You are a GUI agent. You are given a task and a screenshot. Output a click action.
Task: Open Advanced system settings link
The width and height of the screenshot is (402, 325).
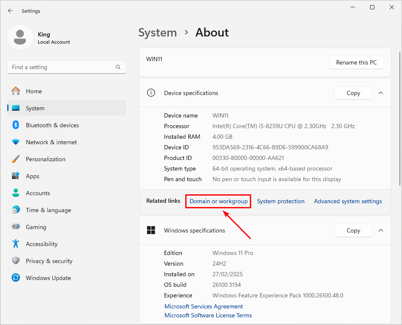coord(348,201)
